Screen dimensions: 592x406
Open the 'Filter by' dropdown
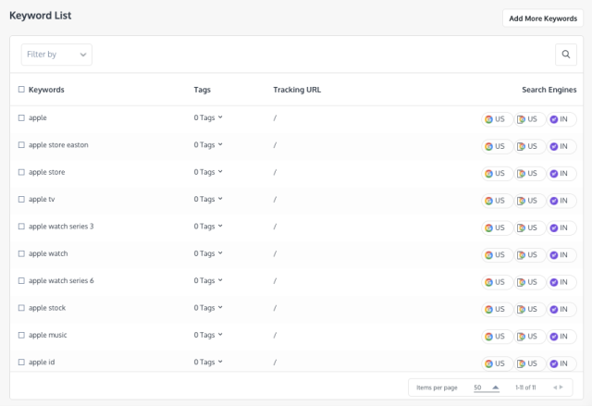56,55
